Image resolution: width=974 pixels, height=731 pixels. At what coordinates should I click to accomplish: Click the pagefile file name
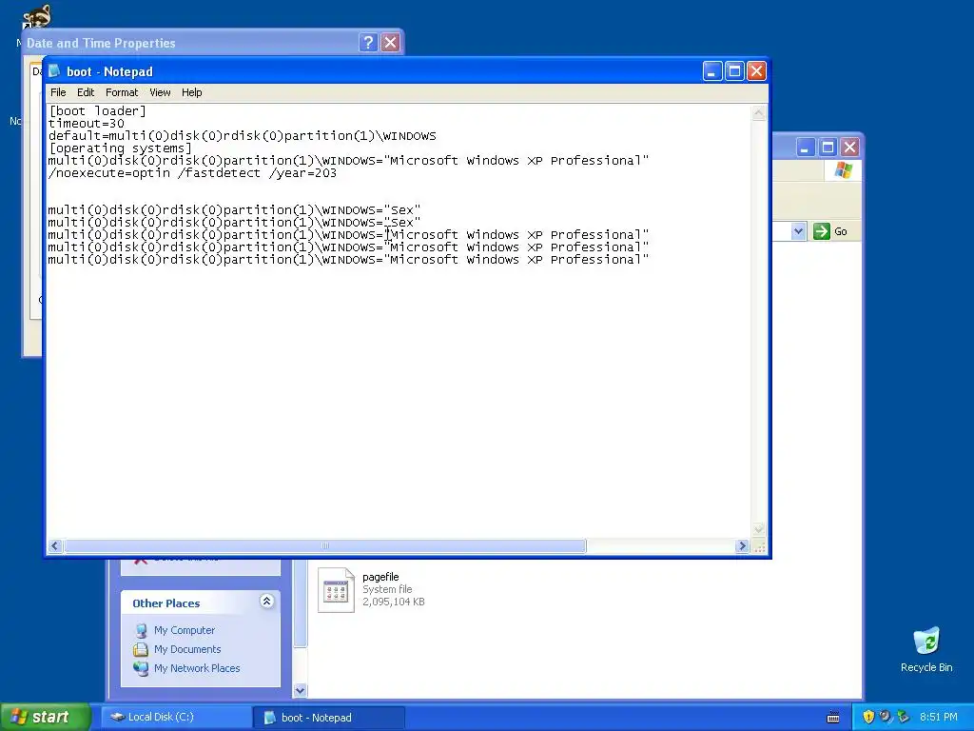pos(380,577)
